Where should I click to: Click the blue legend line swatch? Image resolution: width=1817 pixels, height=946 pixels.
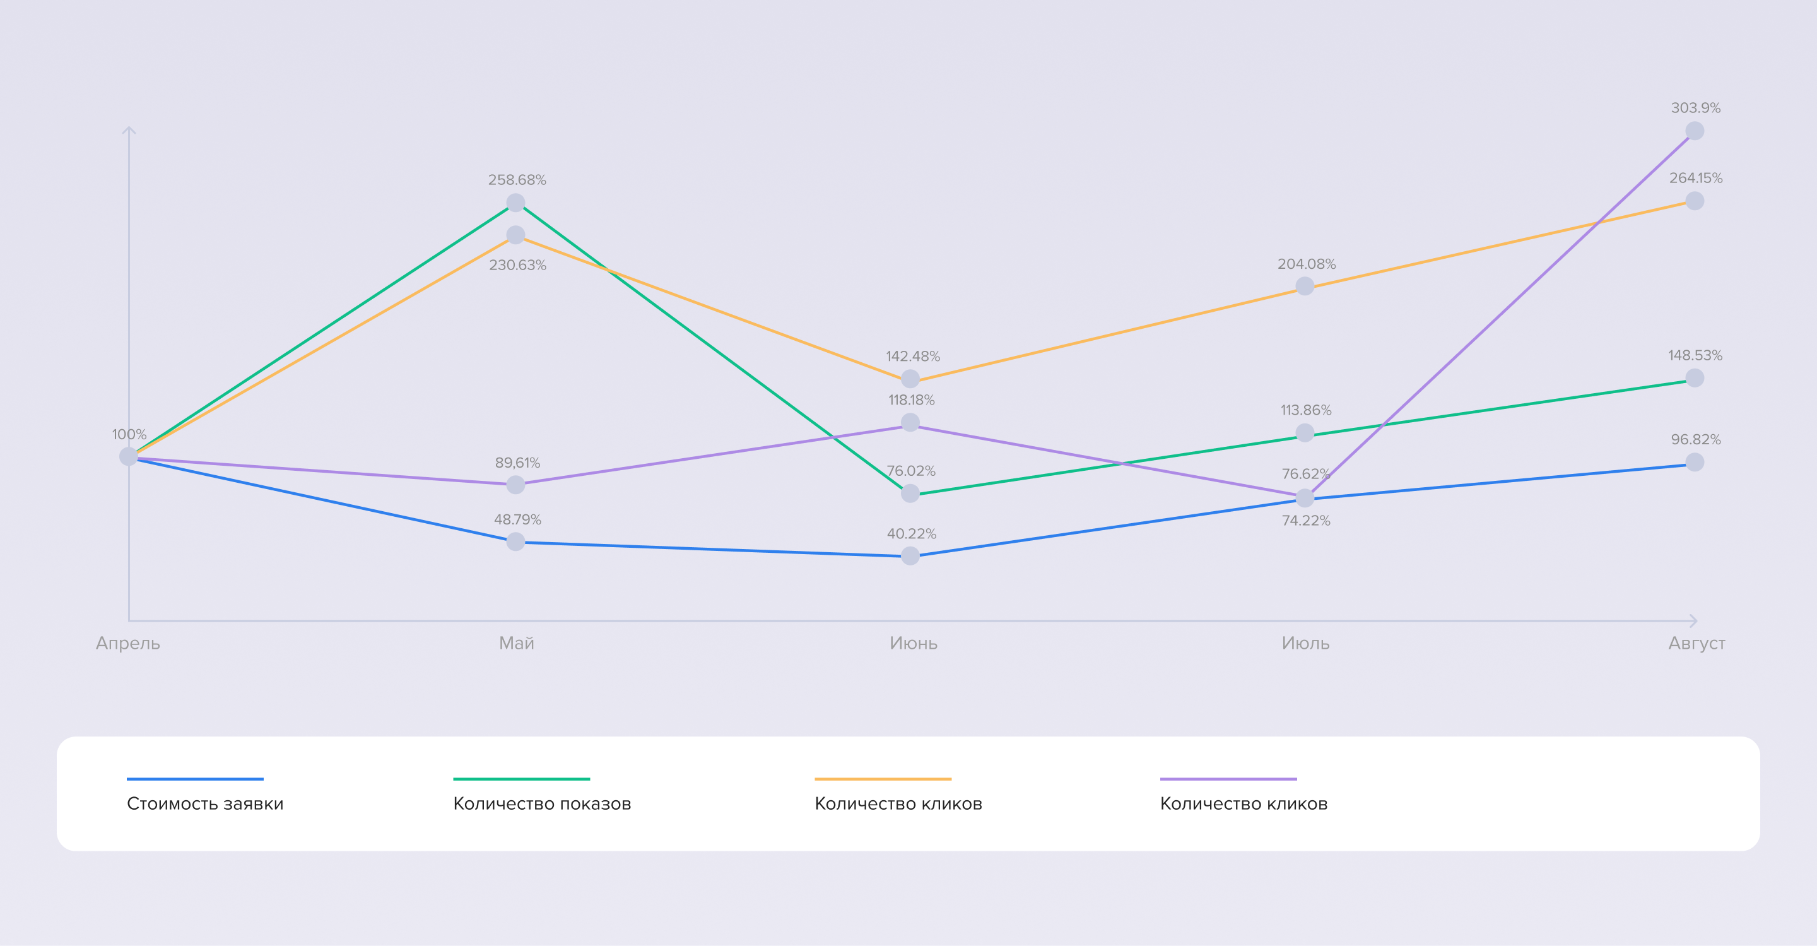pyautogui.click(x=195, y=779)
